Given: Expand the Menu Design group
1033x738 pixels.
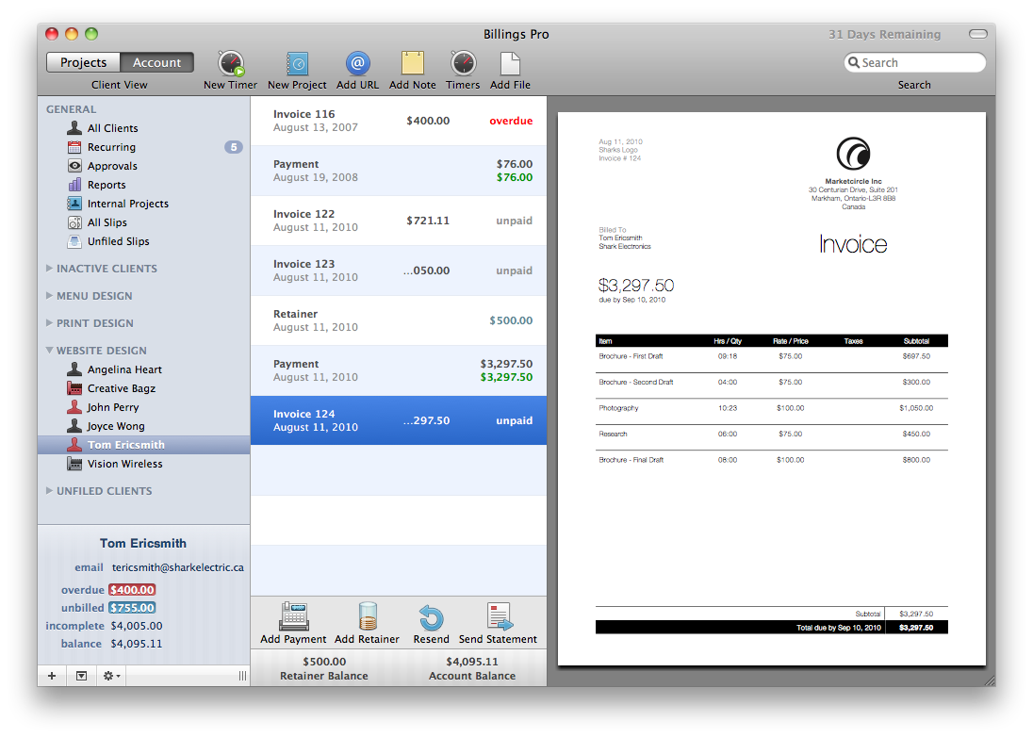Looking at the screenshot, I should (49, 296).
